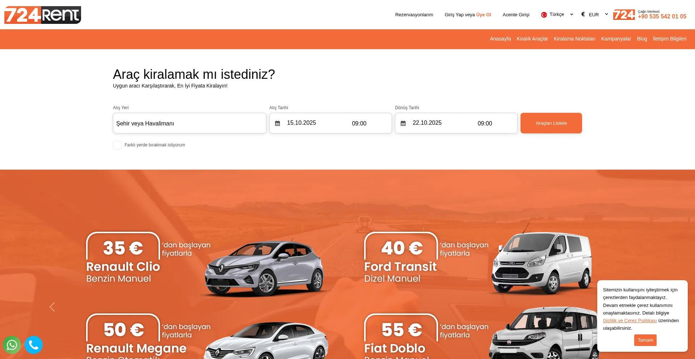Click the 724Rent logo
Image resolution: width=695 pixels, height=359 pixels.
(x=43, y=15)
